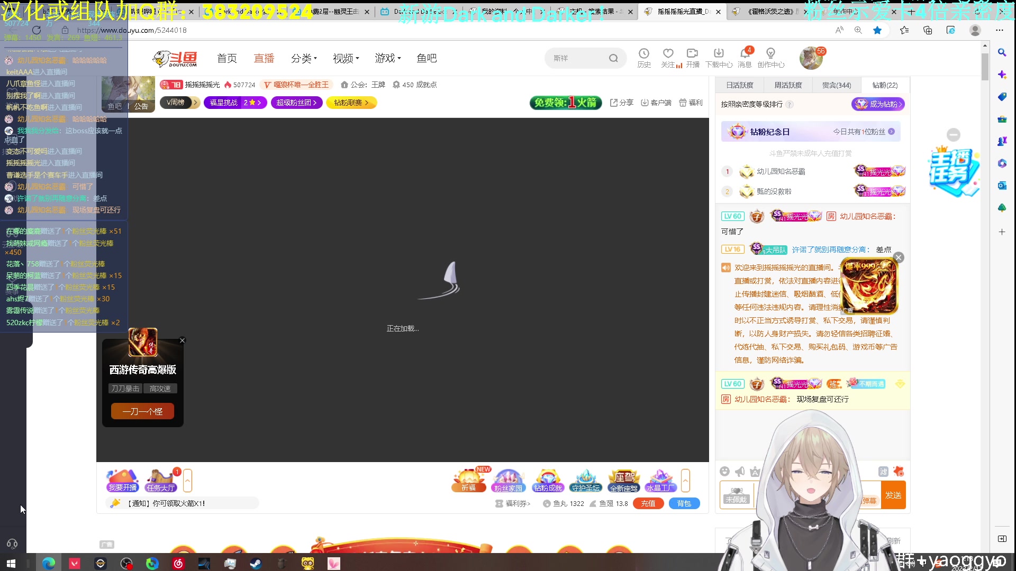Screen dimensions: 1016x571
Task: Click the Douyu logo
Action: click(x=175, y=59)
